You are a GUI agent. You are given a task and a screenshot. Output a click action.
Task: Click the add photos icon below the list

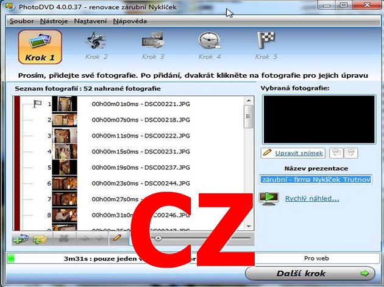(21, 238)
